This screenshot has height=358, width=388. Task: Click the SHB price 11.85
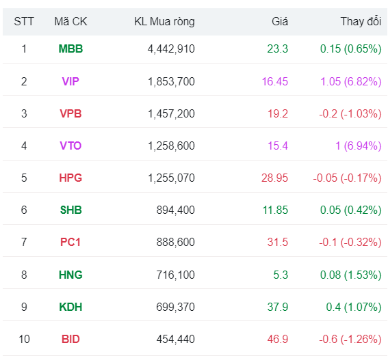275,210
